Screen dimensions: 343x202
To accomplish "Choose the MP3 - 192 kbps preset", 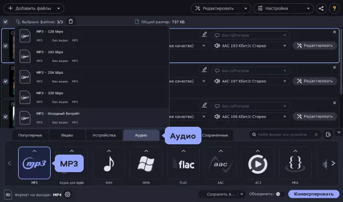I will 92,57.
